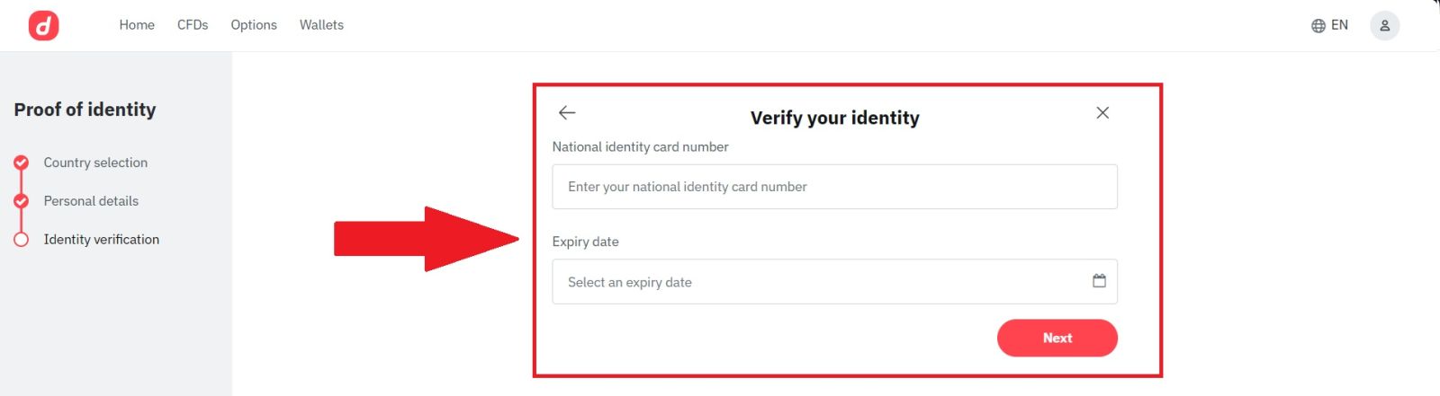Close the Verify your identity dialog
This screenshot has width=1440, height=396.
tap(1102, 113)
